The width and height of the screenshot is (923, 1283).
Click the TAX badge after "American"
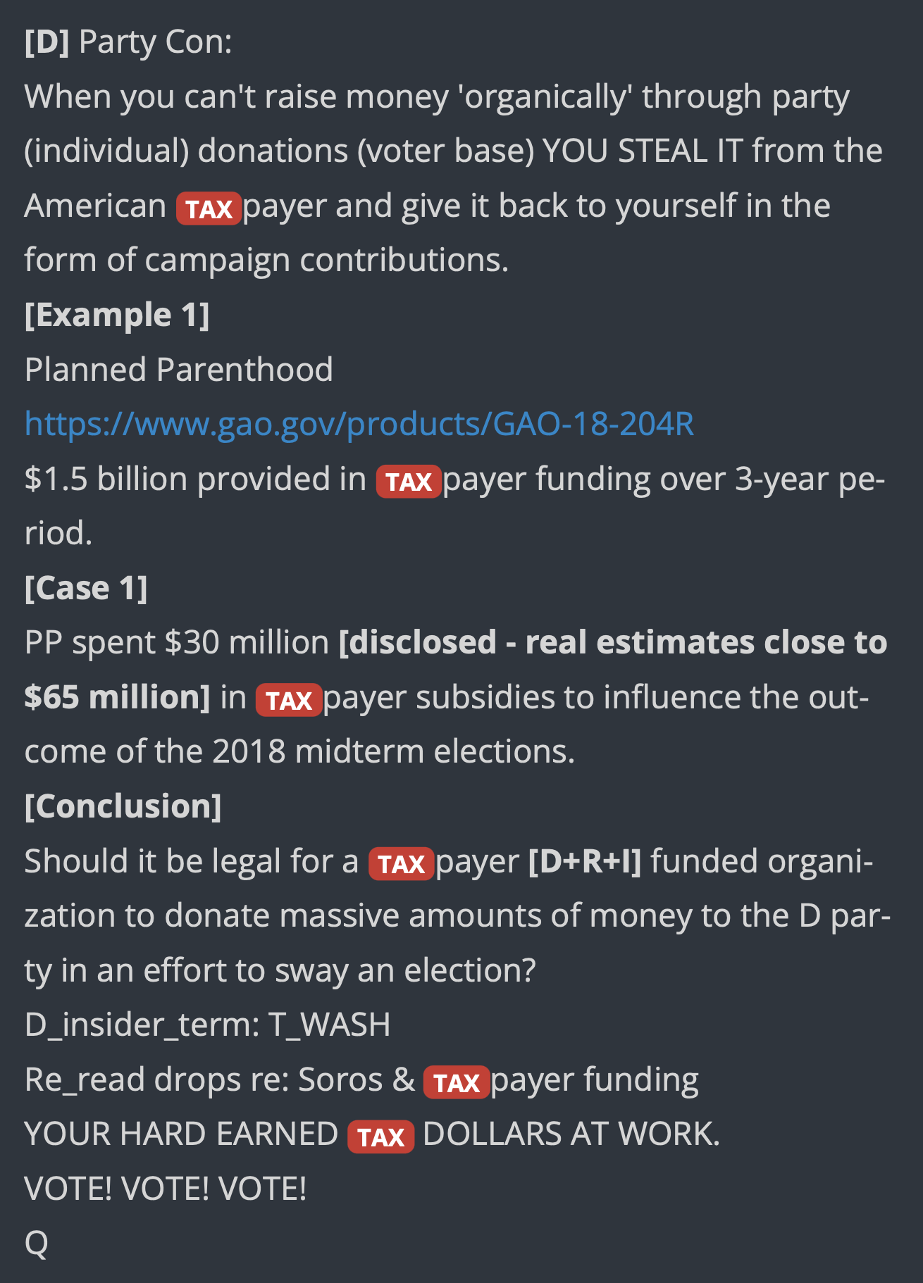(x=209, y=208)
